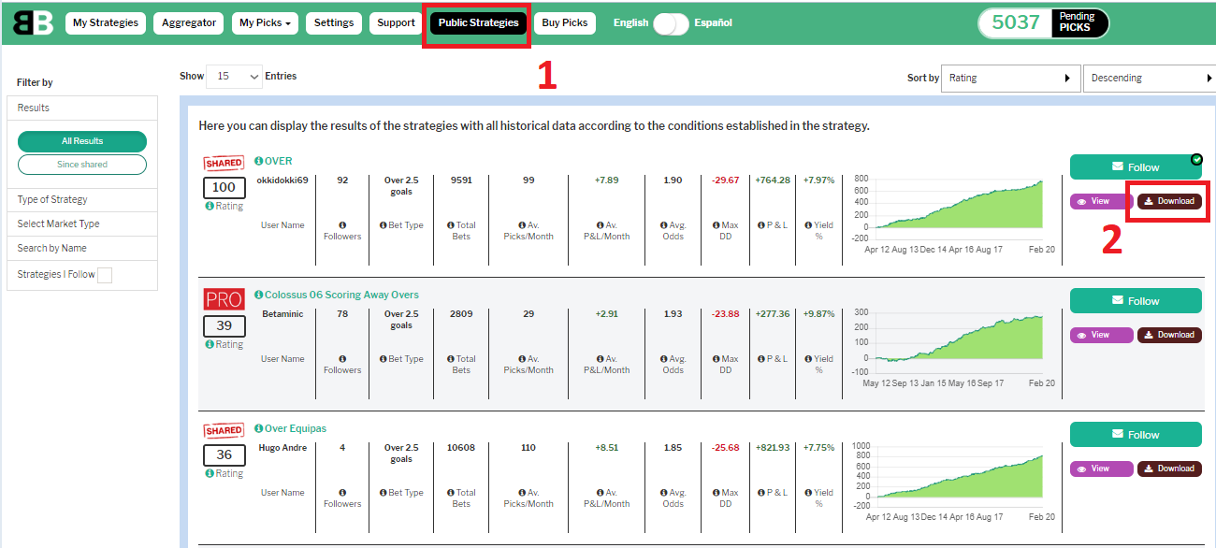Screen dimensions: 1216x548
Task: Go to the Aggregator tab
Action: (189, 23)
